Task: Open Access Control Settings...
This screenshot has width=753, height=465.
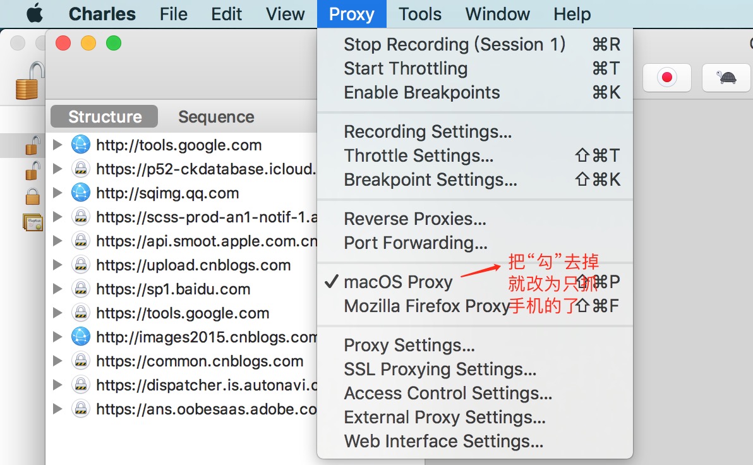Action: (475, 394)
